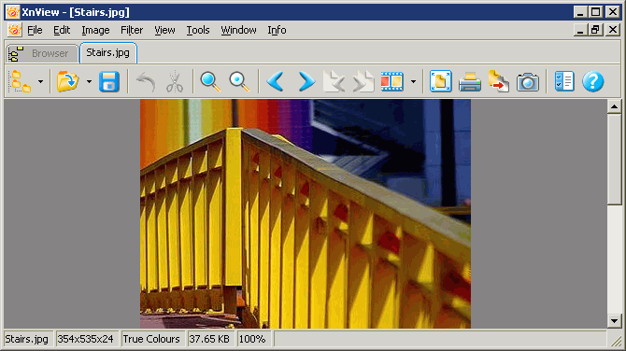Open the screen Capture camera icon
Image resolution: width=626 pixels, height=351 pixels.
pos(527,81)
